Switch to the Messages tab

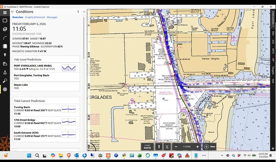tap(52, 18)
